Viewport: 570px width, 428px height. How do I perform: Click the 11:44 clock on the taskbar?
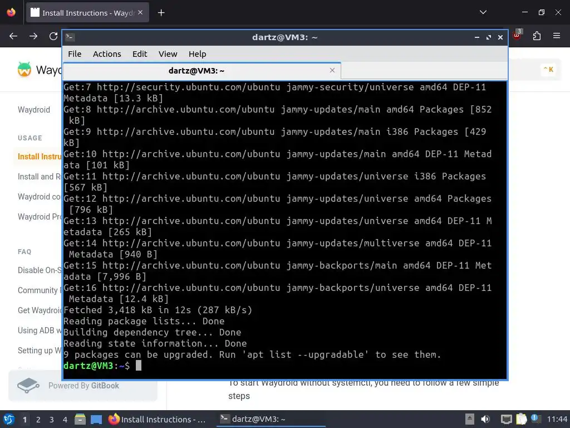click(557, 419)
